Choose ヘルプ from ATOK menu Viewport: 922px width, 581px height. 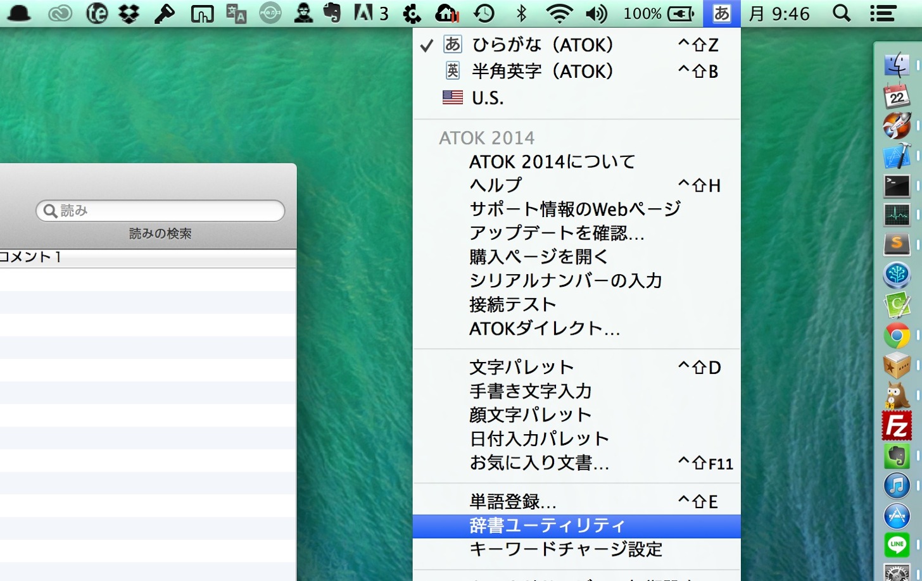(576, 185)
